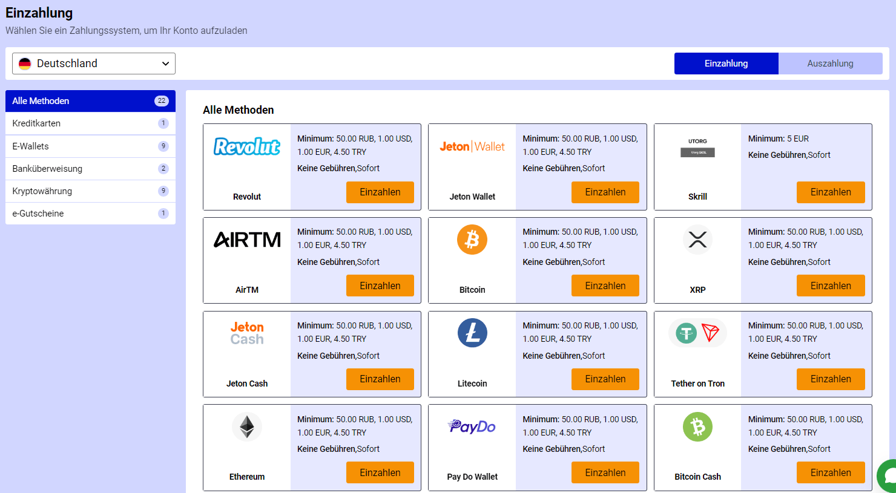Viewport: 896px width, 493px height.
Task: Select Banküberweisung category
Action: point(90,169)
